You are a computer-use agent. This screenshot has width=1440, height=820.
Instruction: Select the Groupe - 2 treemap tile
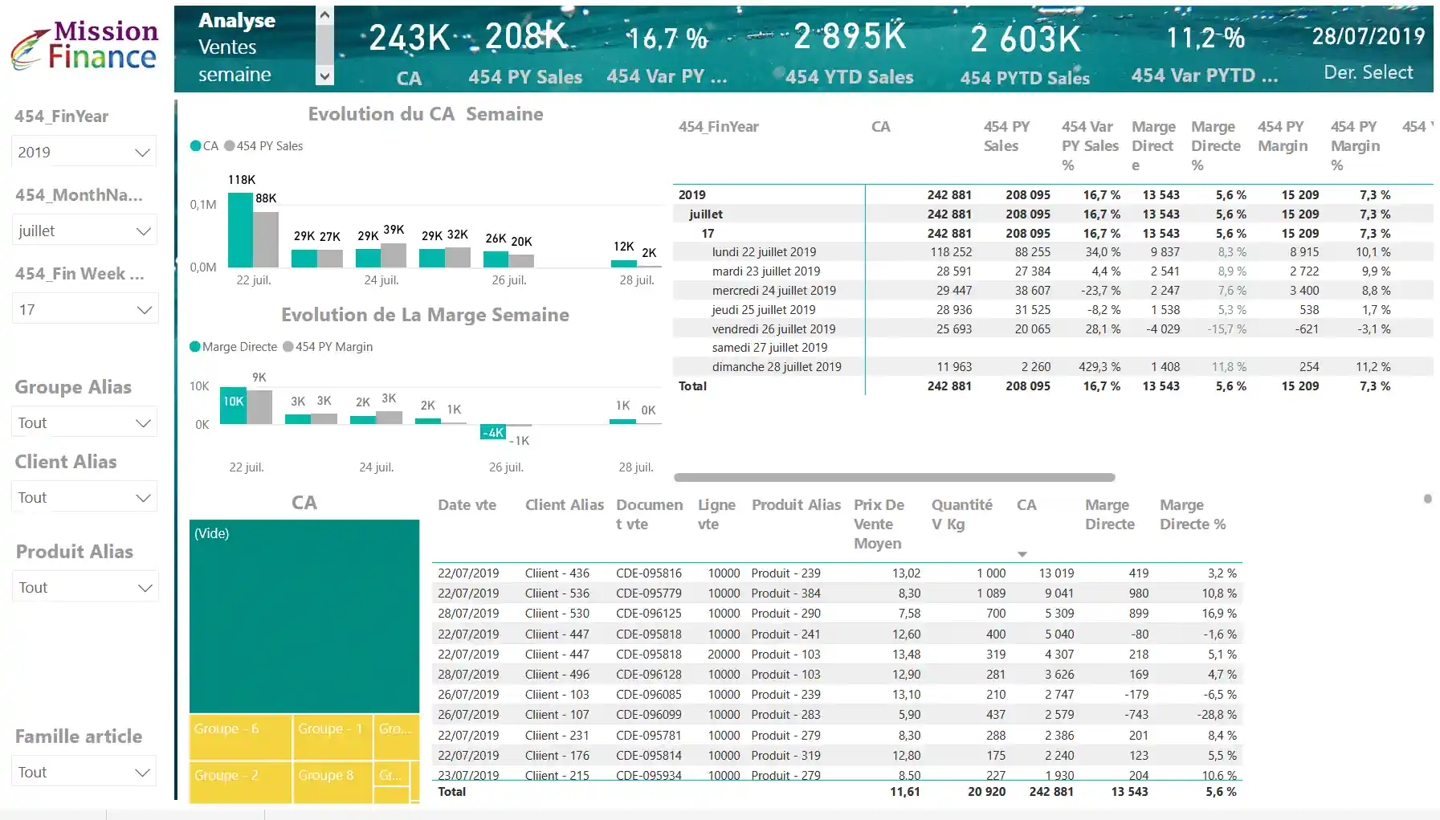pos(240,782)
